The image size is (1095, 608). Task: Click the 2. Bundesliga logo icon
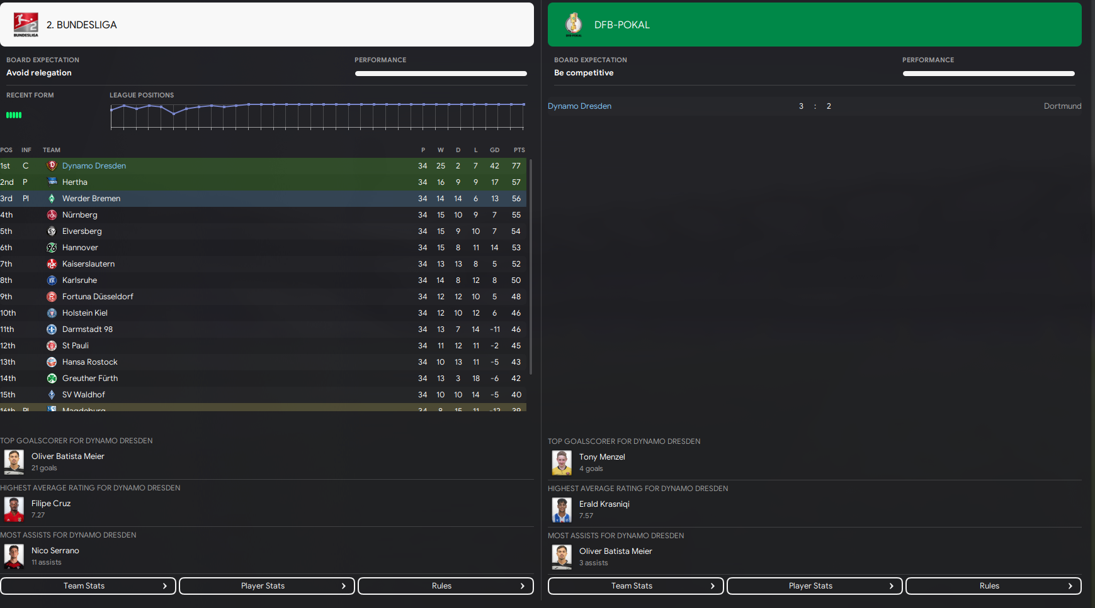(26, 25)
